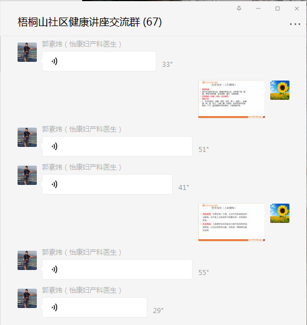Click the sunflower avatar beside first slide
Image resolution: width=307 pixels, height=325 pixels.
pos(280,90)
